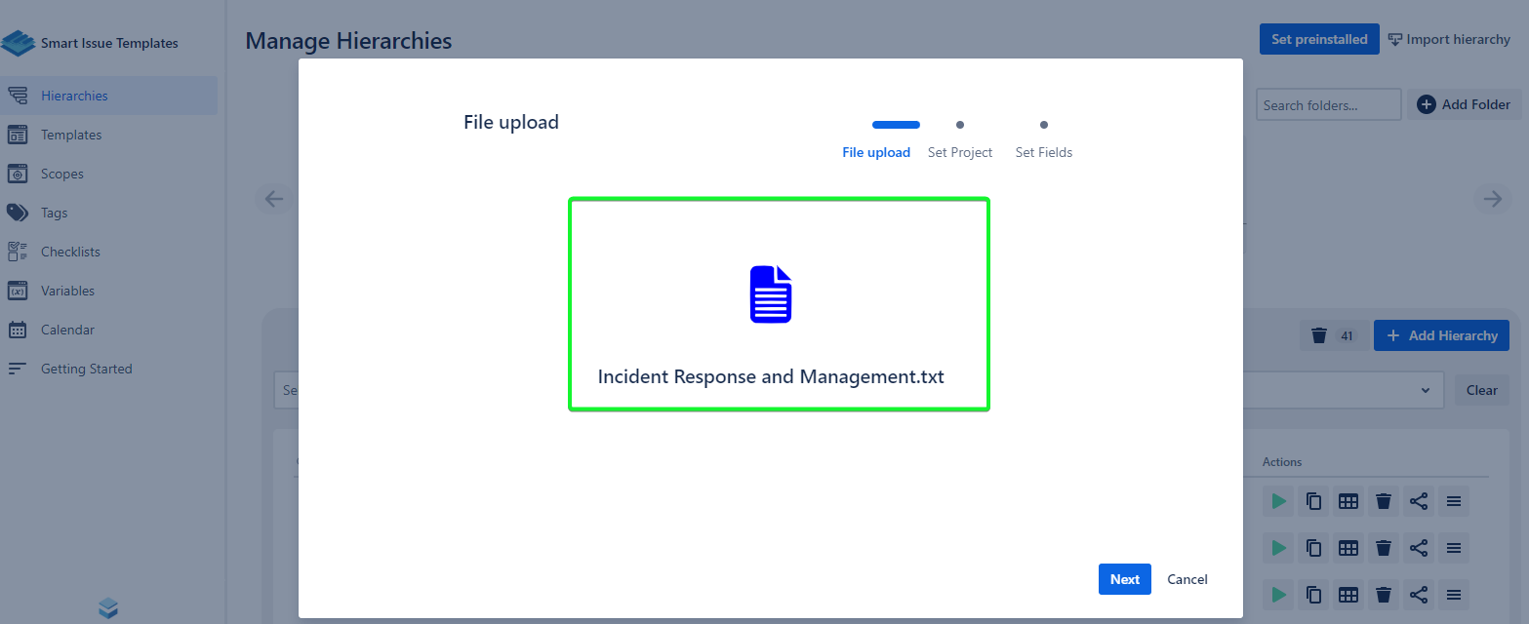Click the Add Folder button
Screen dimensions: 1529x624
[x=1463, y=104]
